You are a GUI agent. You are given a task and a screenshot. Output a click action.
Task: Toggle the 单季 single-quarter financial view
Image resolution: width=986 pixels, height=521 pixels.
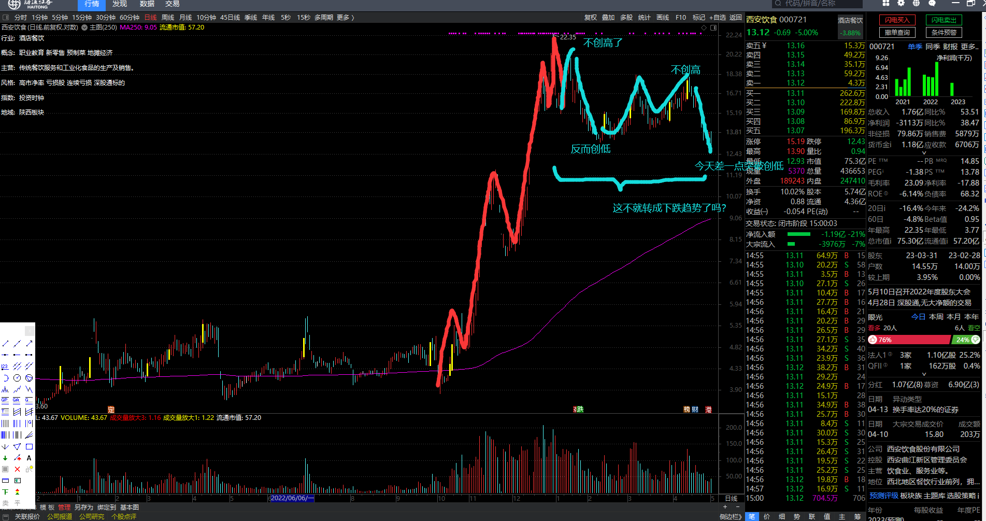(914, 47)
